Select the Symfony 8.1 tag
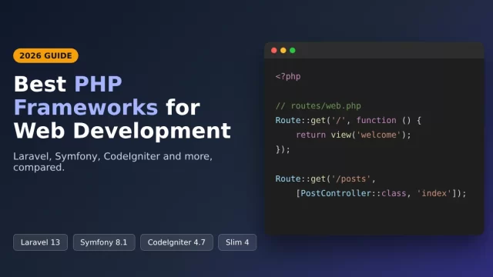The width and height of the screenshot is (493, 277). (x=104, y=242)
